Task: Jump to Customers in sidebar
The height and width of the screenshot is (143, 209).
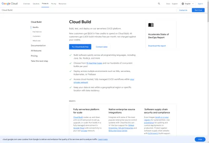Action: click(x=36, y=36)
